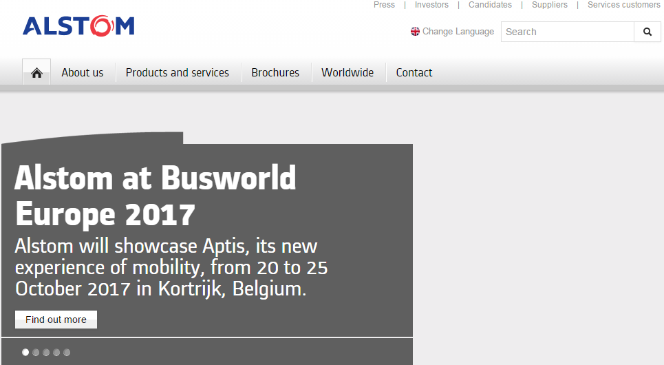Select the second carousel slide dot
Screen dimensions: 664x365
(x=36, y=353)
